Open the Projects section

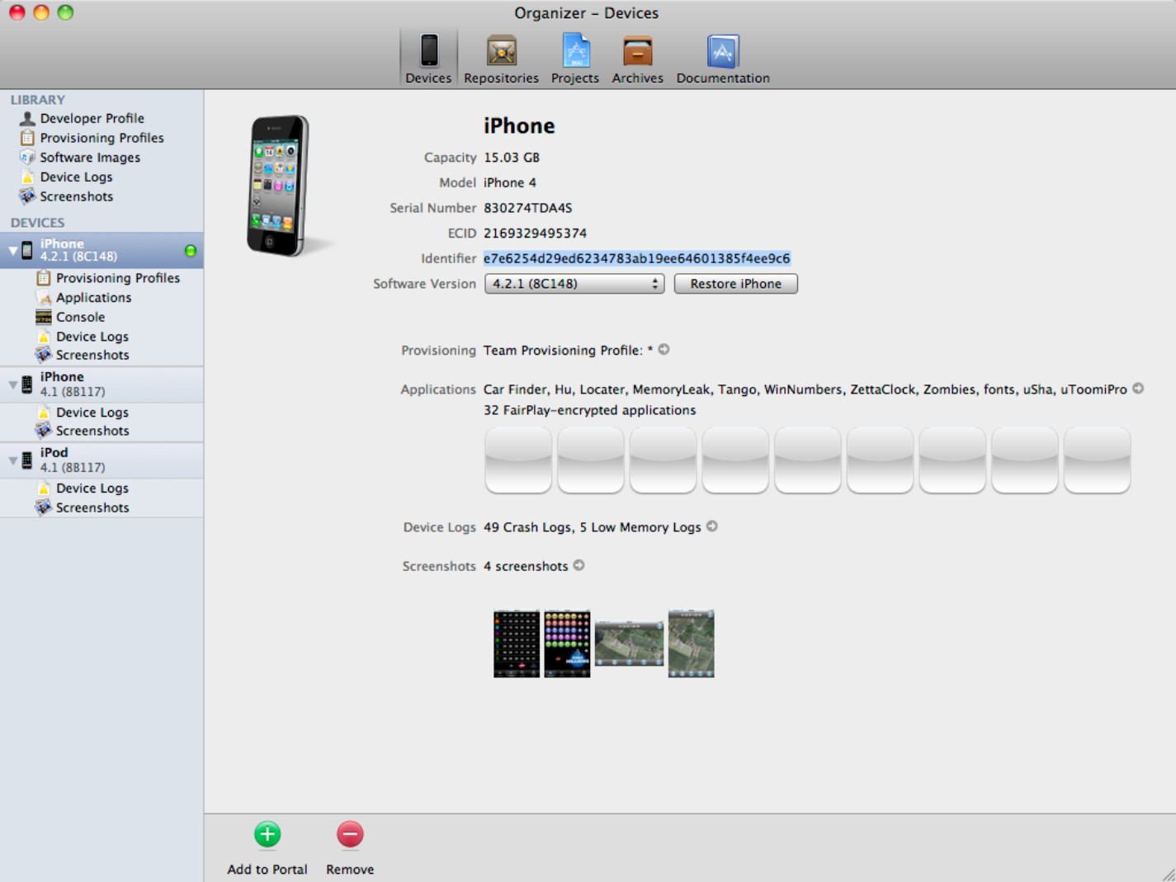point(575,58)
